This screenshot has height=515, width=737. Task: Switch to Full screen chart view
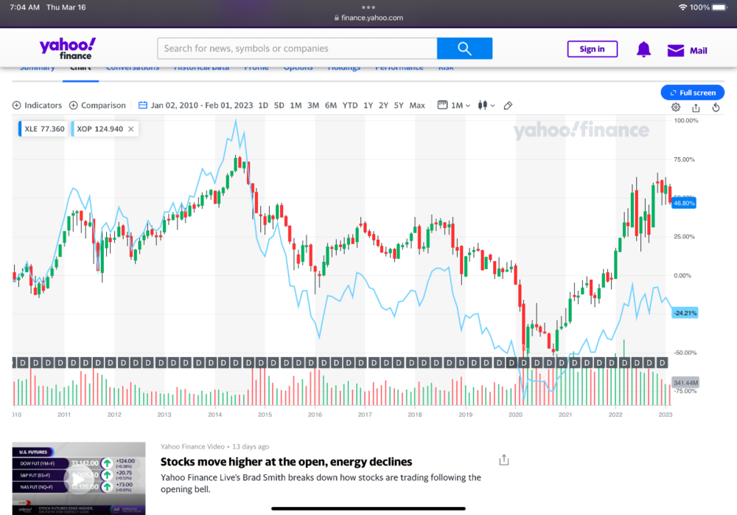692,93
